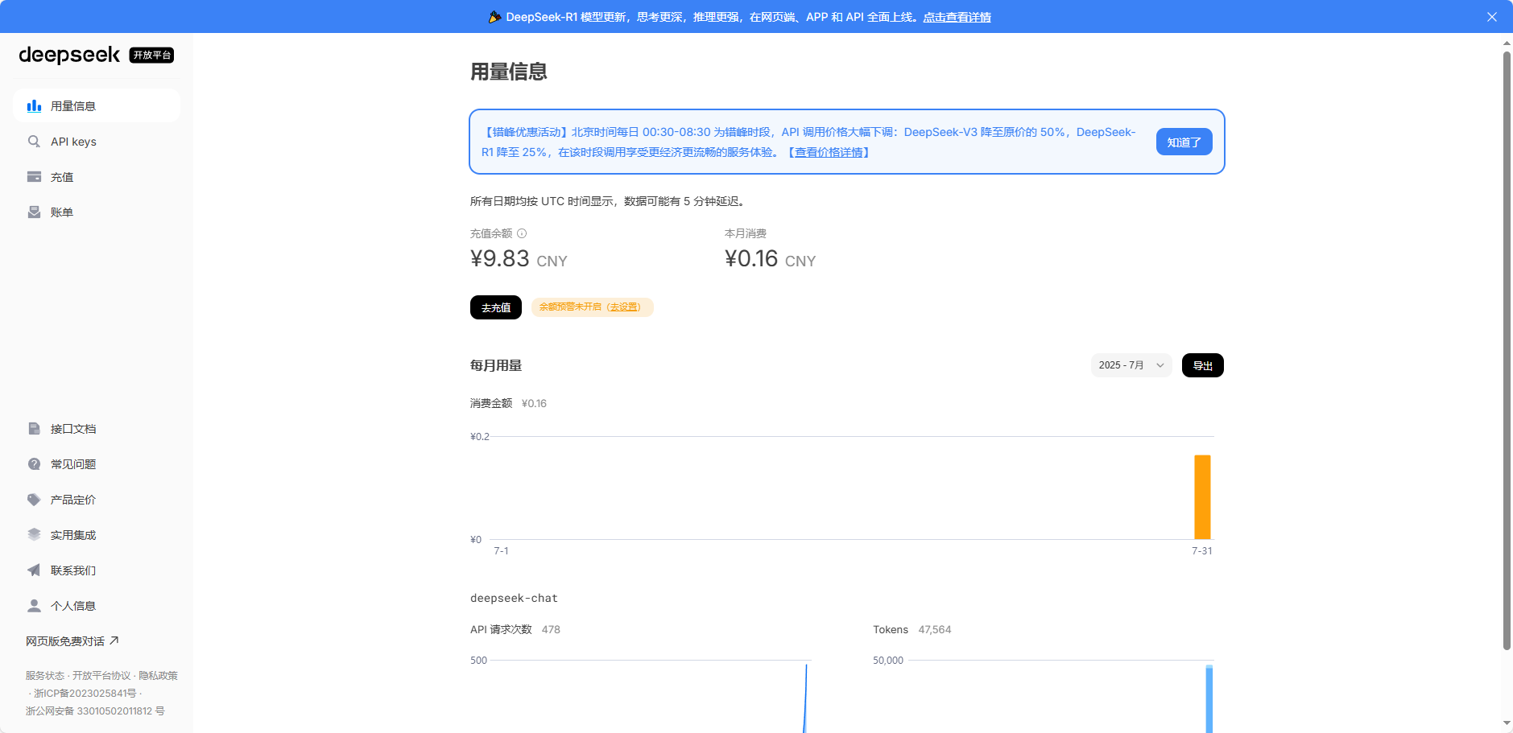Click the 浙公网安备 33010502011812 号 link

(x=95, y=711)
